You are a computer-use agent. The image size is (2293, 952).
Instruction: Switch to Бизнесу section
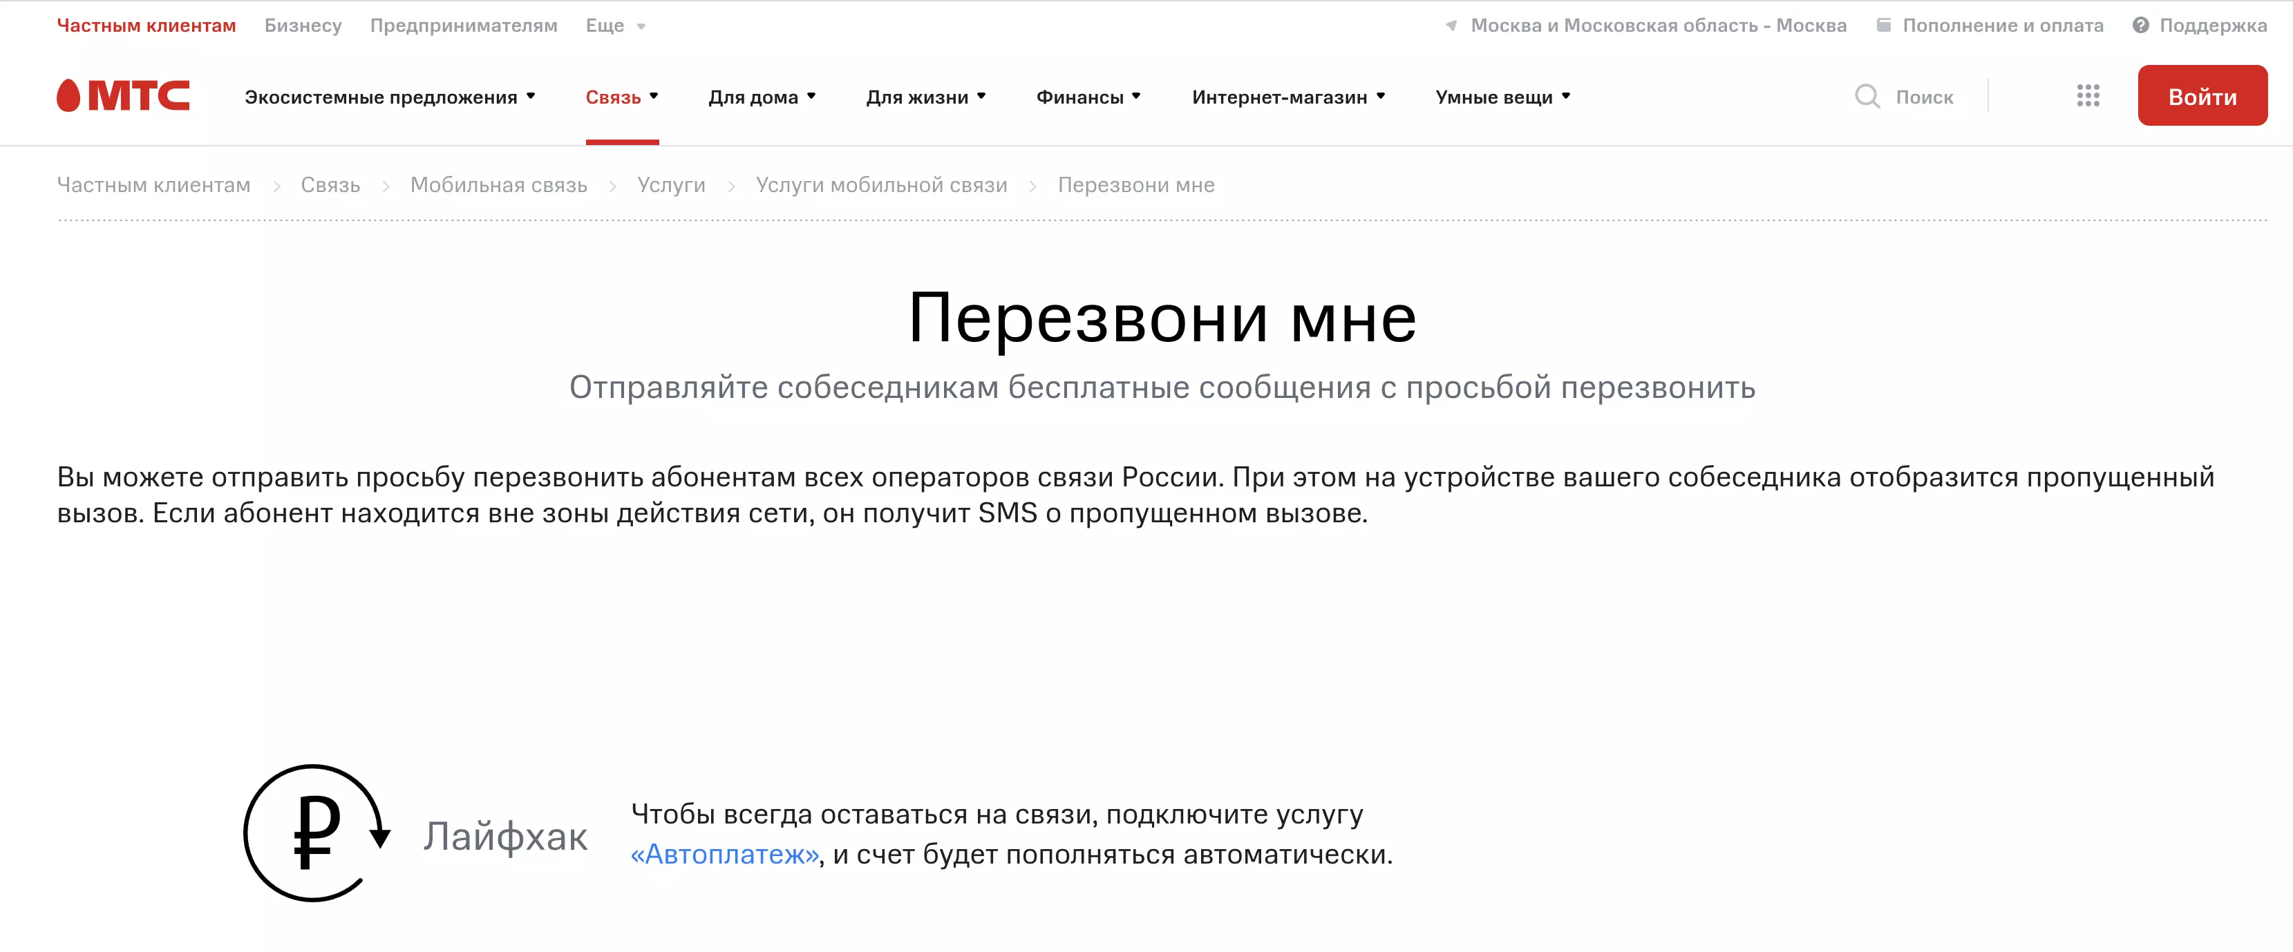tap(303, 26)
